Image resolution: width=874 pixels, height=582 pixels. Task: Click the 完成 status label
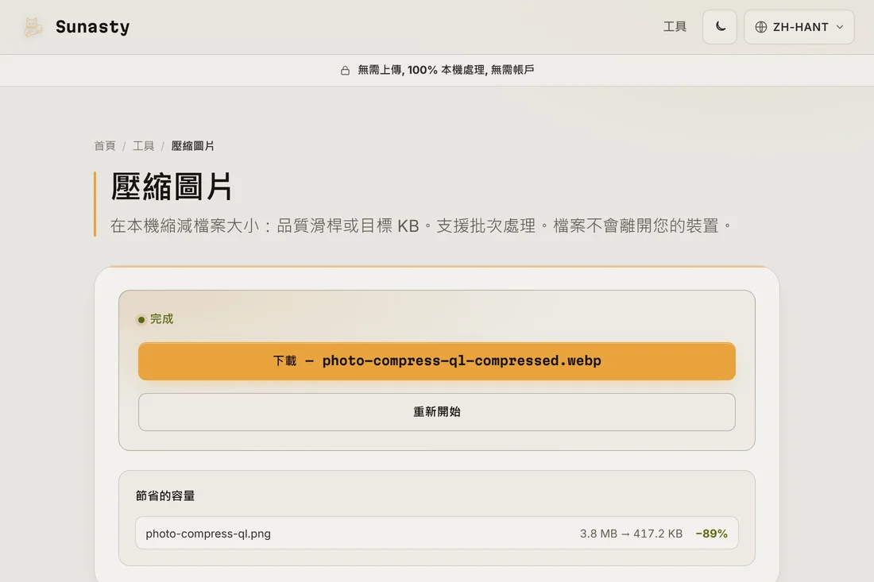(161, 319)
